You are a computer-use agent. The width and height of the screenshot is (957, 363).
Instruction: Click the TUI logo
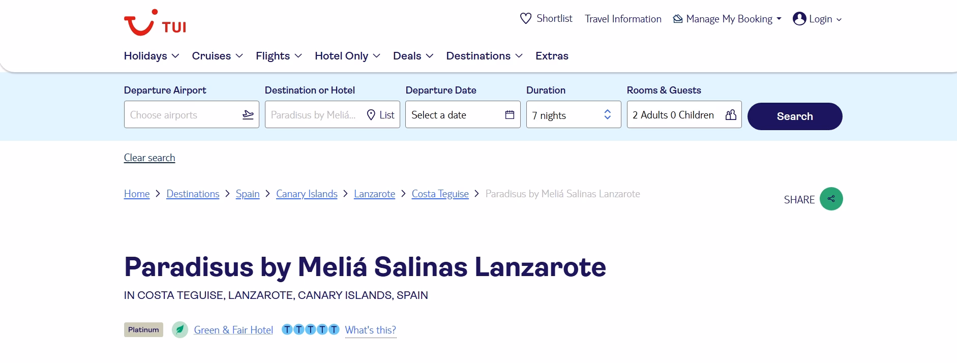155,23
